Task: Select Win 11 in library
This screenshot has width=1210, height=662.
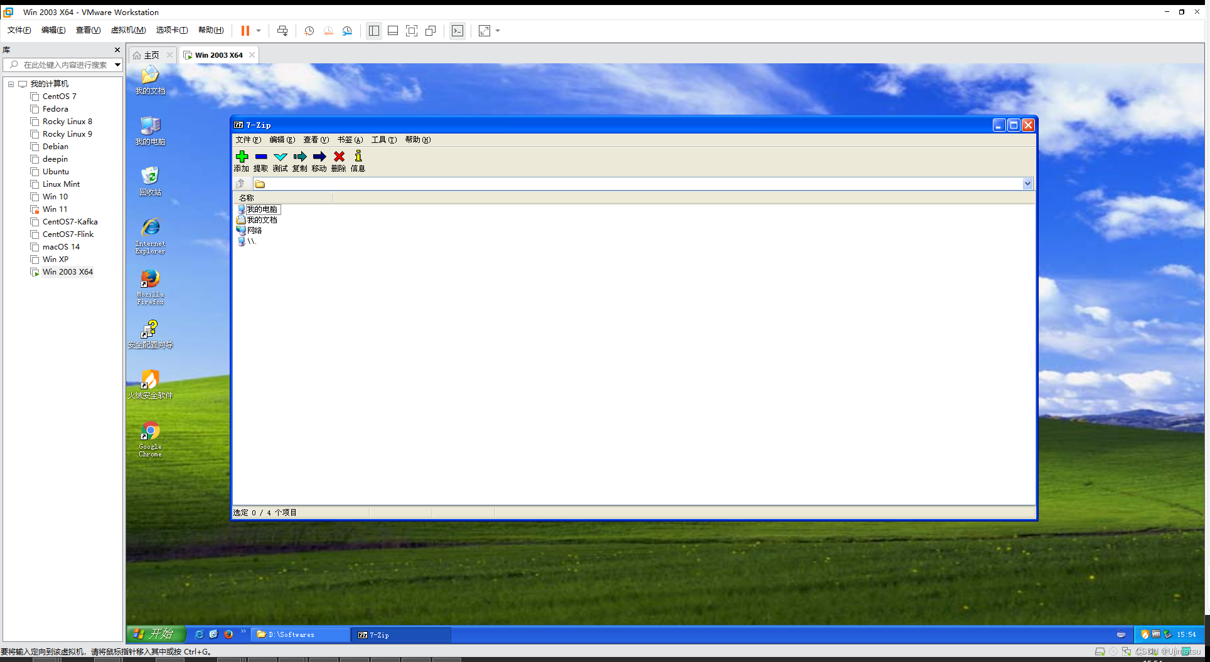Action: 55,209
